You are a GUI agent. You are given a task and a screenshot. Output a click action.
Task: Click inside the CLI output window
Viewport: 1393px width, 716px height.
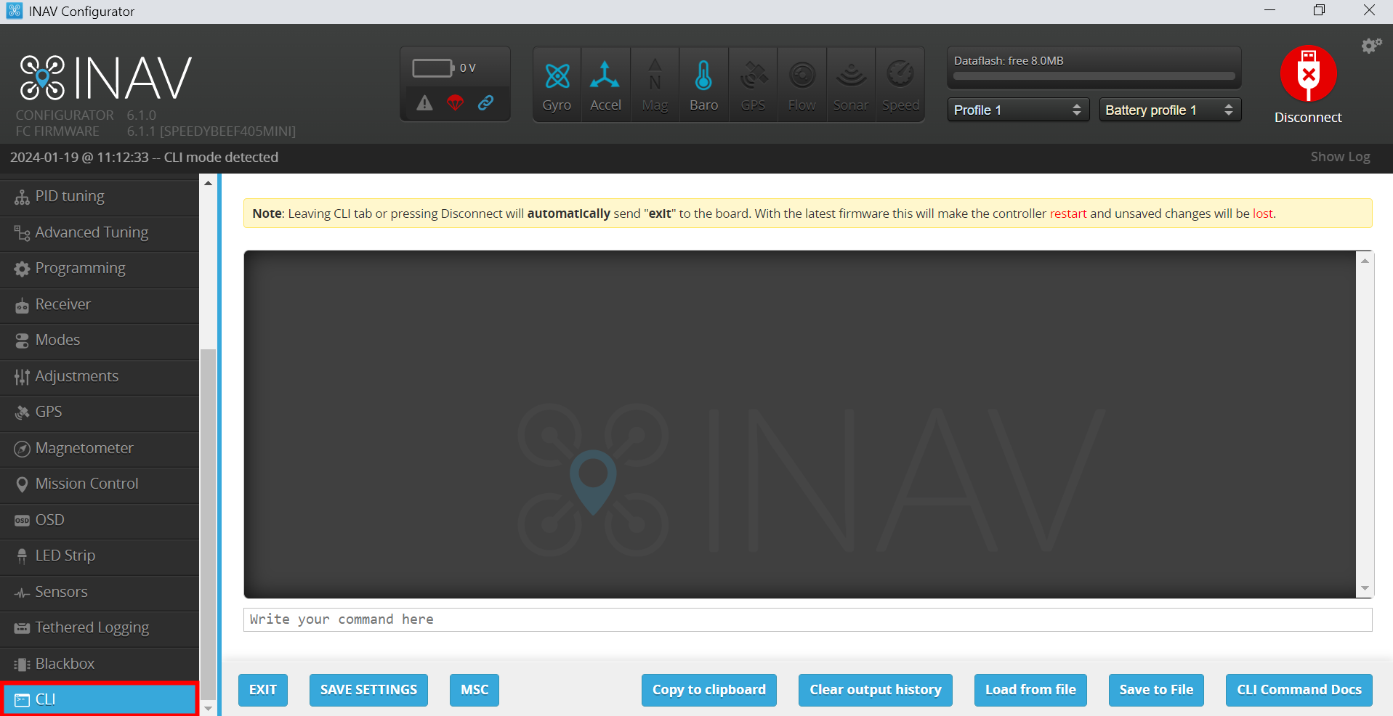click(799, 424)
